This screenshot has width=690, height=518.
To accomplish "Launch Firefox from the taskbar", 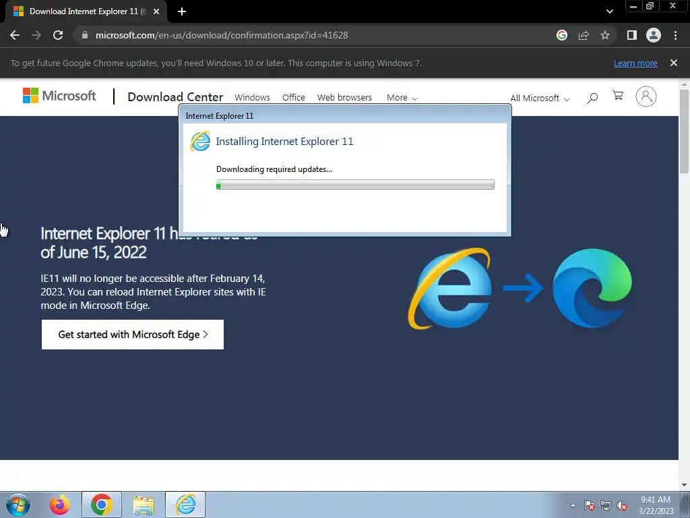I will coord(60,505).
